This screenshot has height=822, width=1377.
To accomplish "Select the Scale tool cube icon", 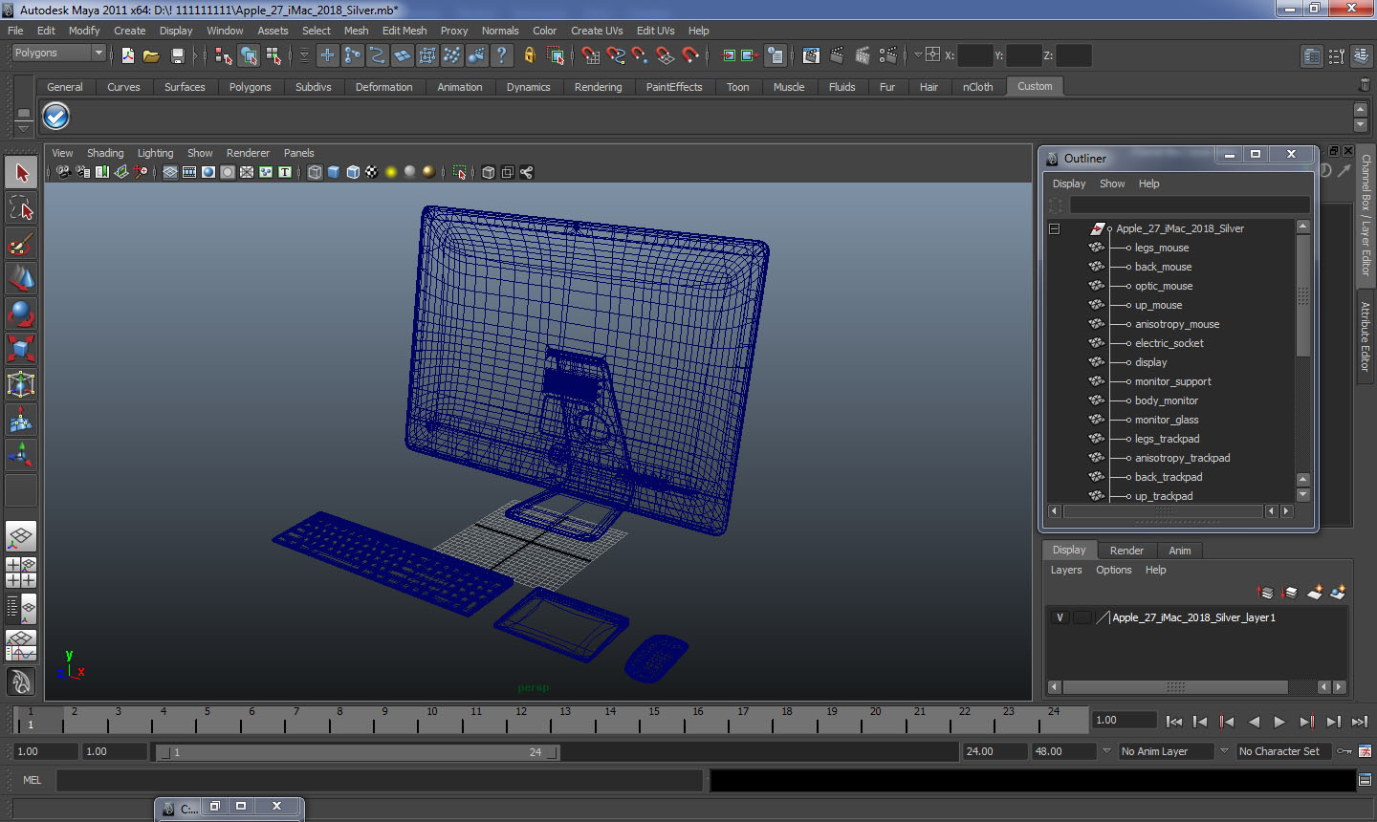I will click(21, 349).
